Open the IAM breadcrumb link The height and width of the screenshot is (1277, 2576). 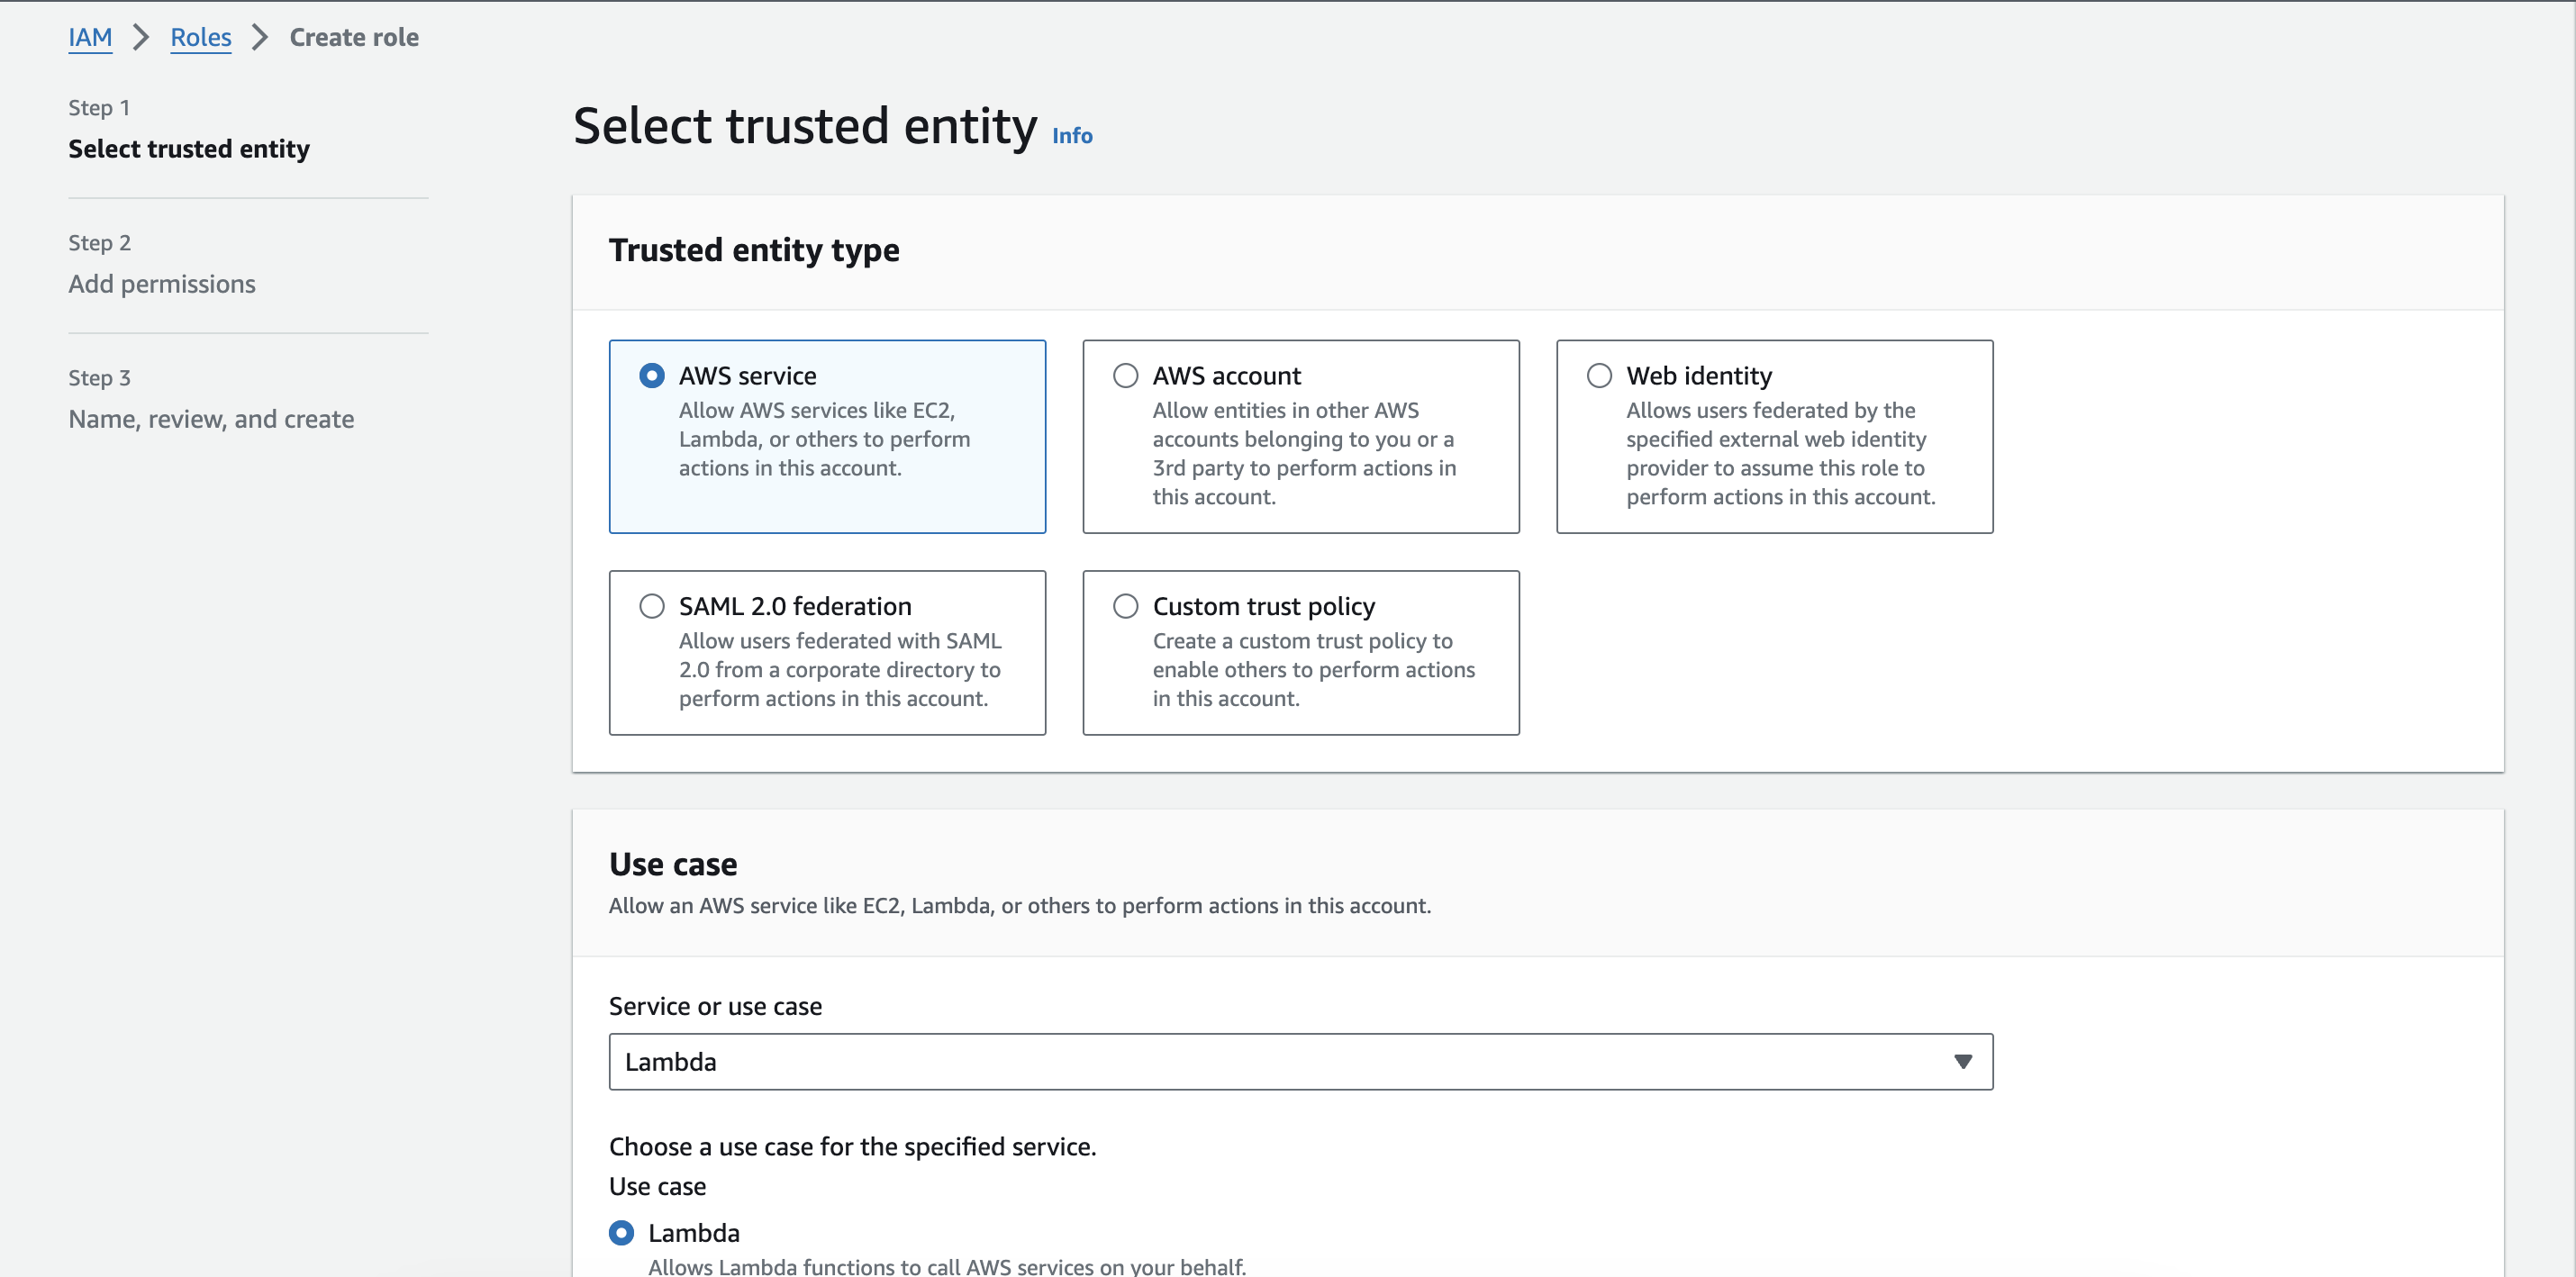pyautogui.click(x=90, y=37)
